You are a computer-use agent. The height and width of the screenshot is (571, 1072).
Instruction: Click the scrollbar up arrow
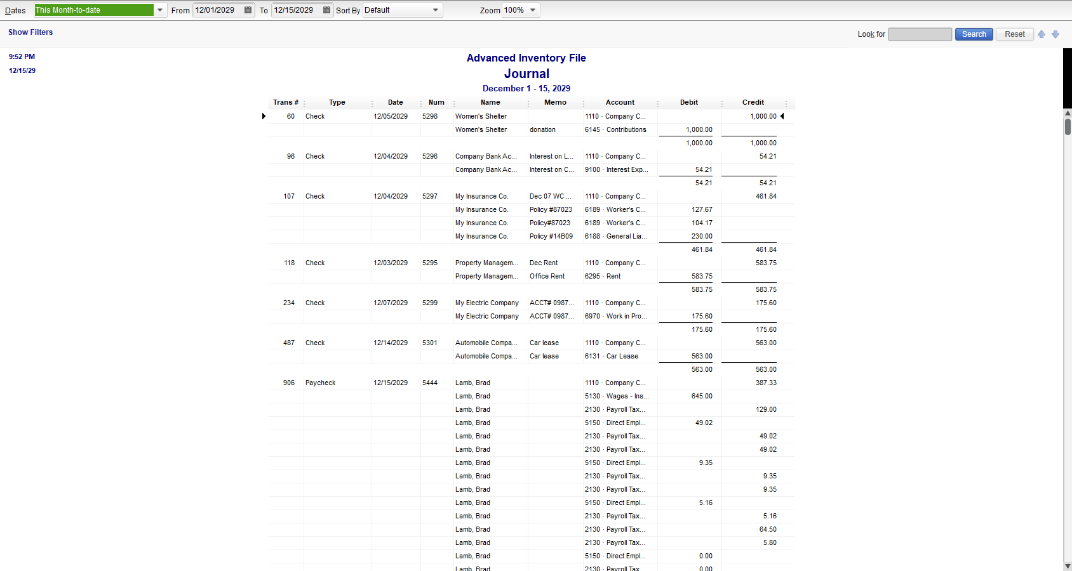1068,113
